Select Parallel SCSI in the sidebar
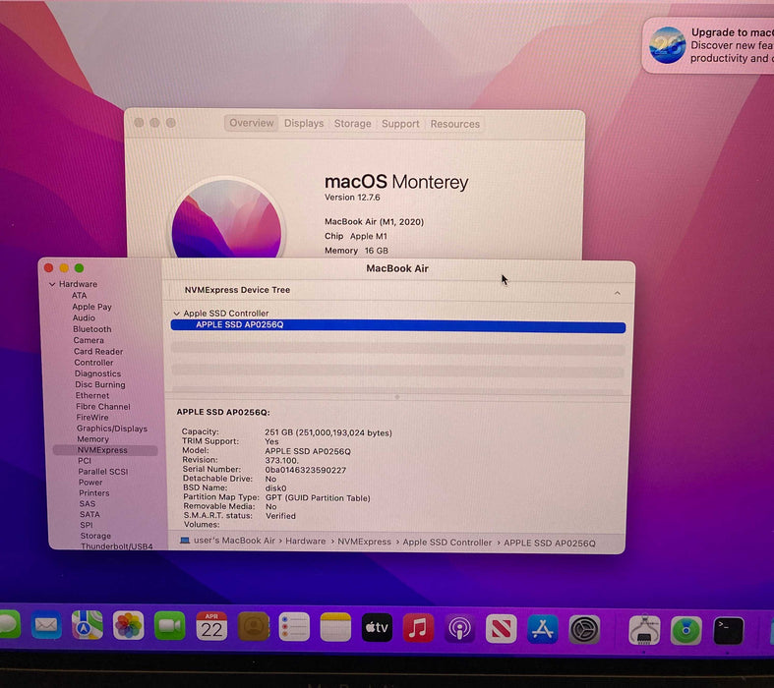The height and width of the screenshot is (688, 774). (102, 472)
